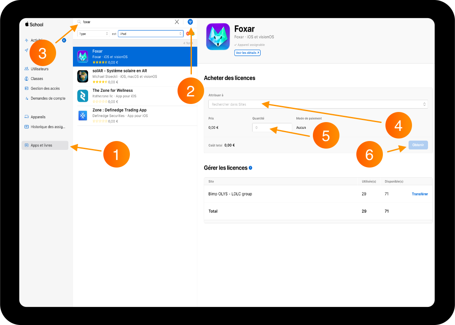Open the Utilisateurs sidebar item
The height and width of the screenshot is (325, 455).
[x=40, y=69]
